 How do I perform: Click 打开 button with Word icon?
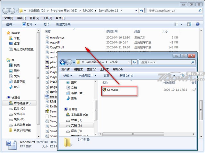point(27,24)
